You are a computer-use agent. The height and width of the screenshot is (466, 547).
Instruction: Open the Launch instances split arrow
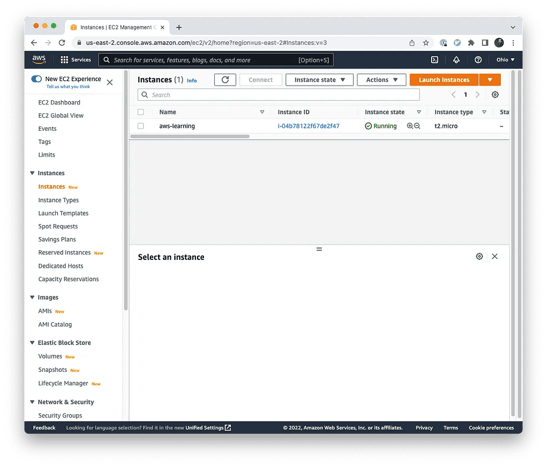click(x=490, y=80)
